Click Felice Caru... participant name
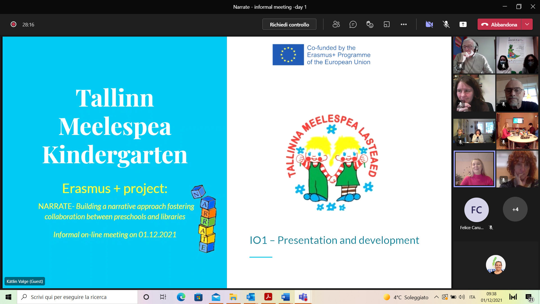This screenshot has height=304, width=540. (472, 228)
